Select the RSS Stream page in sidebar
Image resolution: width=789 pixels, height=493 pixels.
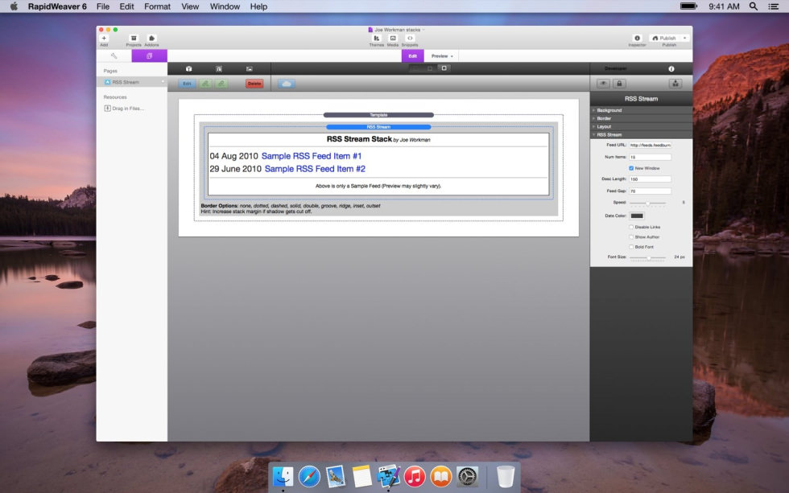click(x=132, y=82)
